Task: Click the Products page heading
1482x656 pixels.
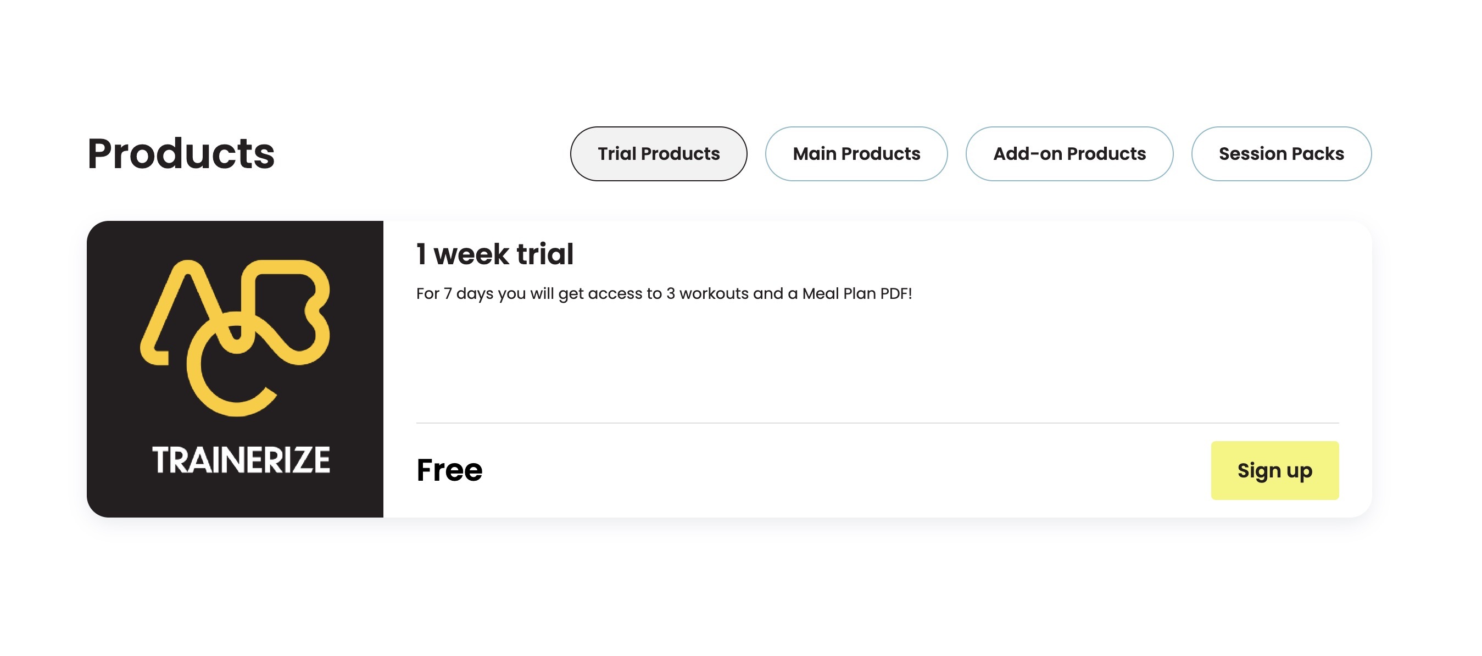Action: 181,154
